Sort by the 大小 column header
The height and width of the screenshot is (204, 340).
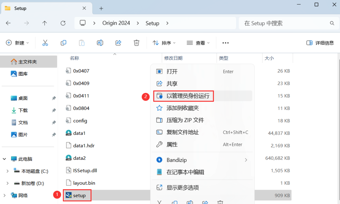269,58
